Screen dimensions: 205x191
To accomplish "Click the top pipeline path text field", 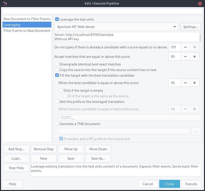I will tap(102, 11).
